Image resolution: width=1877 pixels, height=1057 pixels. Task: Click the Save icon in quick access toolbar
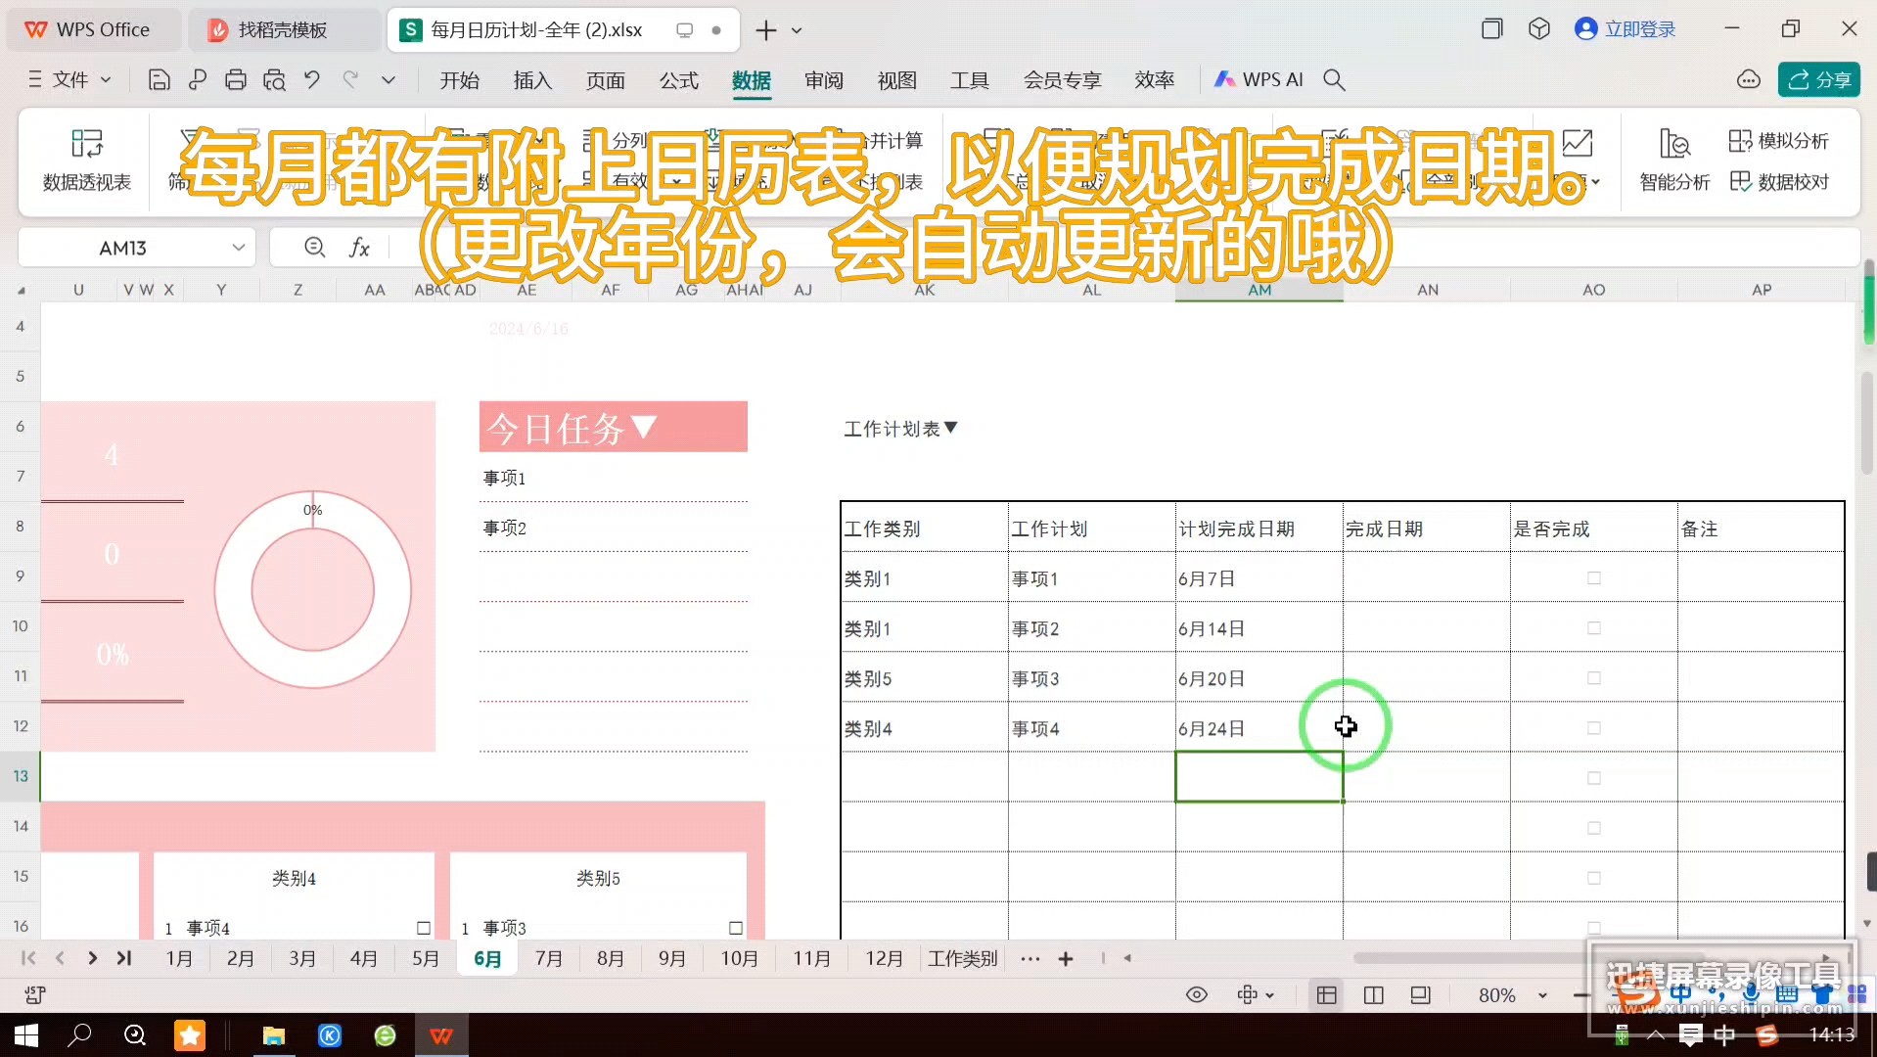159,79
